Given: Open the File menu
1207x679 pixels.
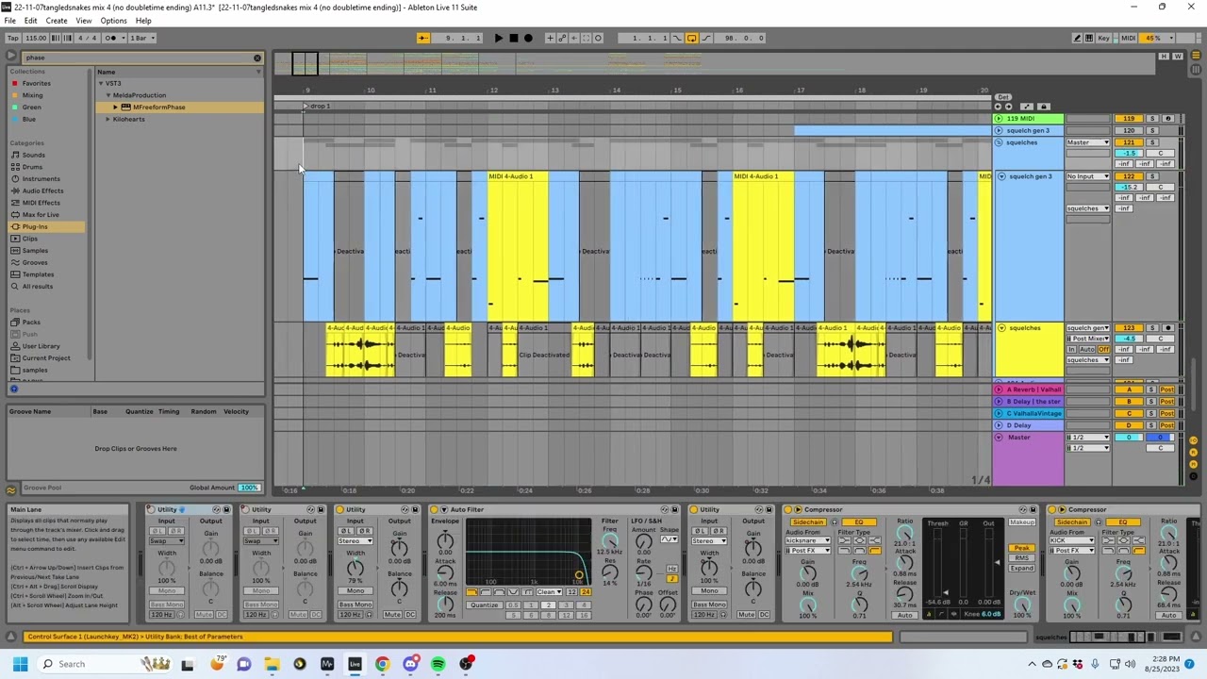Looking at the screenshot, I should tap(9, 21).
